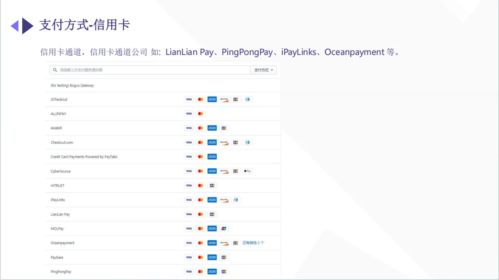Click the Apple Pay icon in the CyberSource row
The width and height of the screenshot is (499, 280).
[247, 171]
